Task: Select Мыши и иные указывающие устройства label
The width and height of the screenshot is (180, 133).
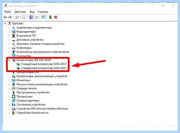Action: 42,84
